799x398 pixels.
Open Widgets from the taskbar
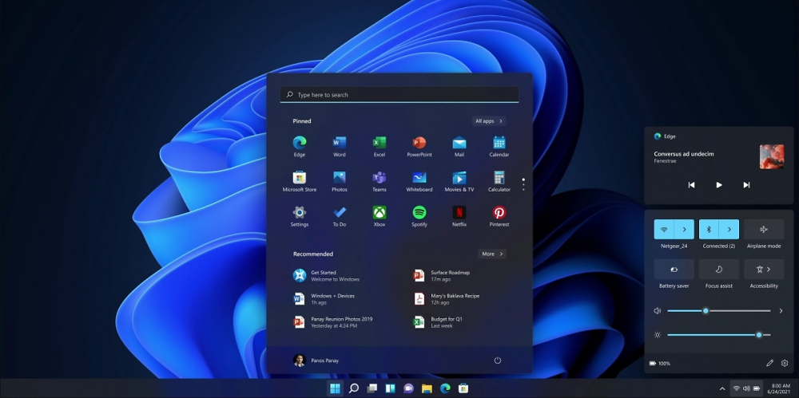391,388
